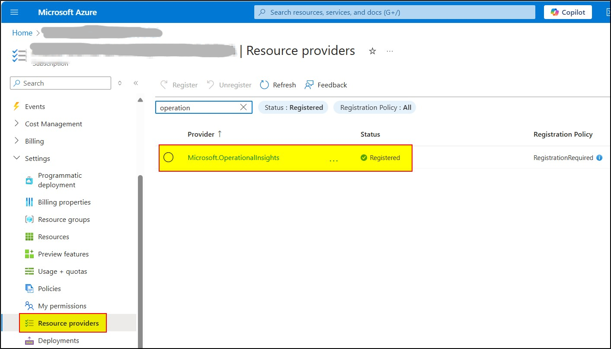This screenshot has height=349, width=611.
Task: Go to Home breadcrumb link
Action: coord(22,33)
